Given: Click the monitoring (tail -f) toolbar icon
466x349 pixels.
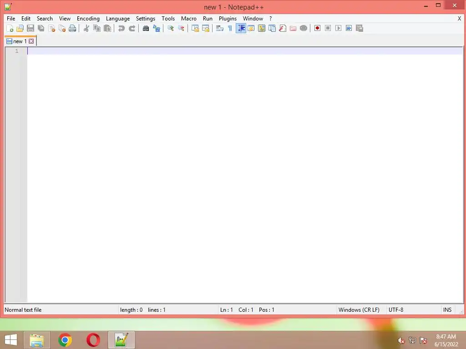Looking at the screenshot, I should pyautogui.click(x=304, y=28).
